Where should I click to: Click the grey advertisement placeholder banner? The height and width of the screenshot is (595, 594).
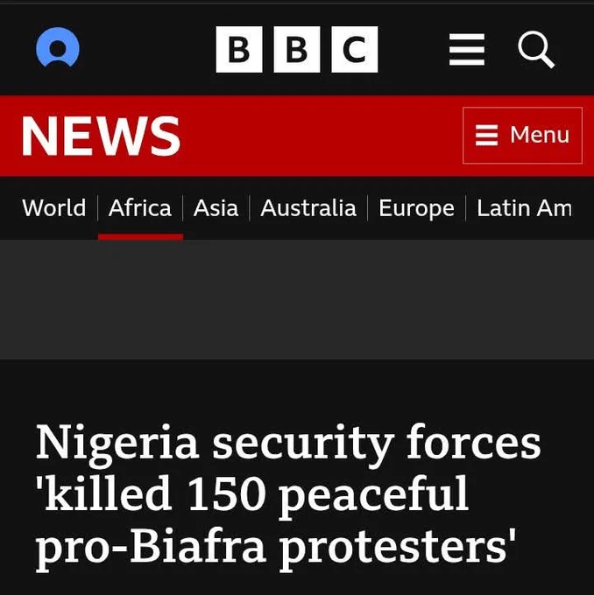coord(297,299)
